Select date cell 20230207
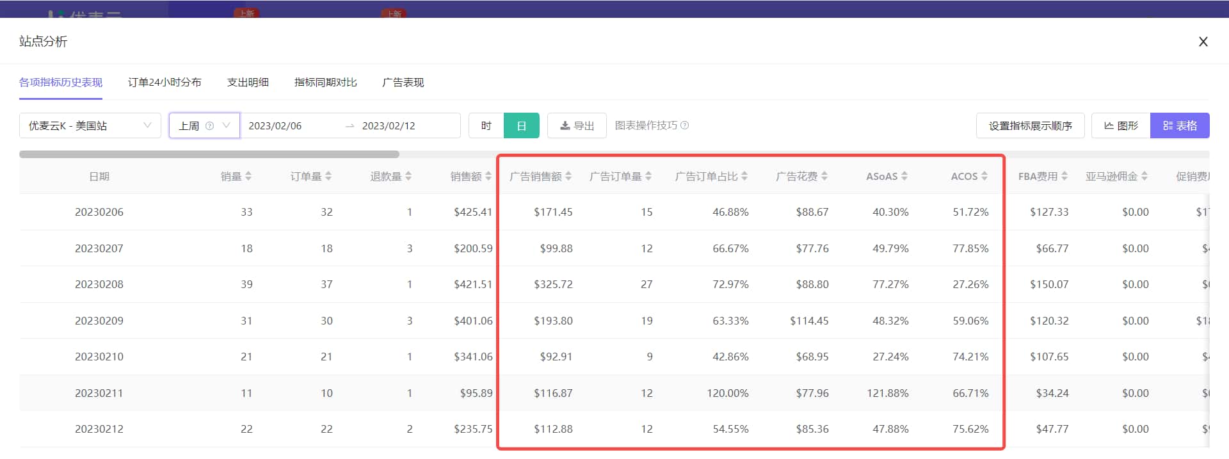 [99, 248]
